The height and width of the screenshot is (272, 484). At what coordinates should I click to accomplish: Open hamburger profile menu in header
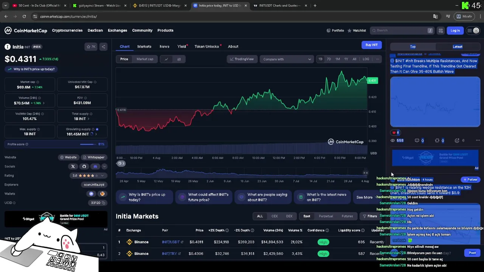[x=472, y=31]
